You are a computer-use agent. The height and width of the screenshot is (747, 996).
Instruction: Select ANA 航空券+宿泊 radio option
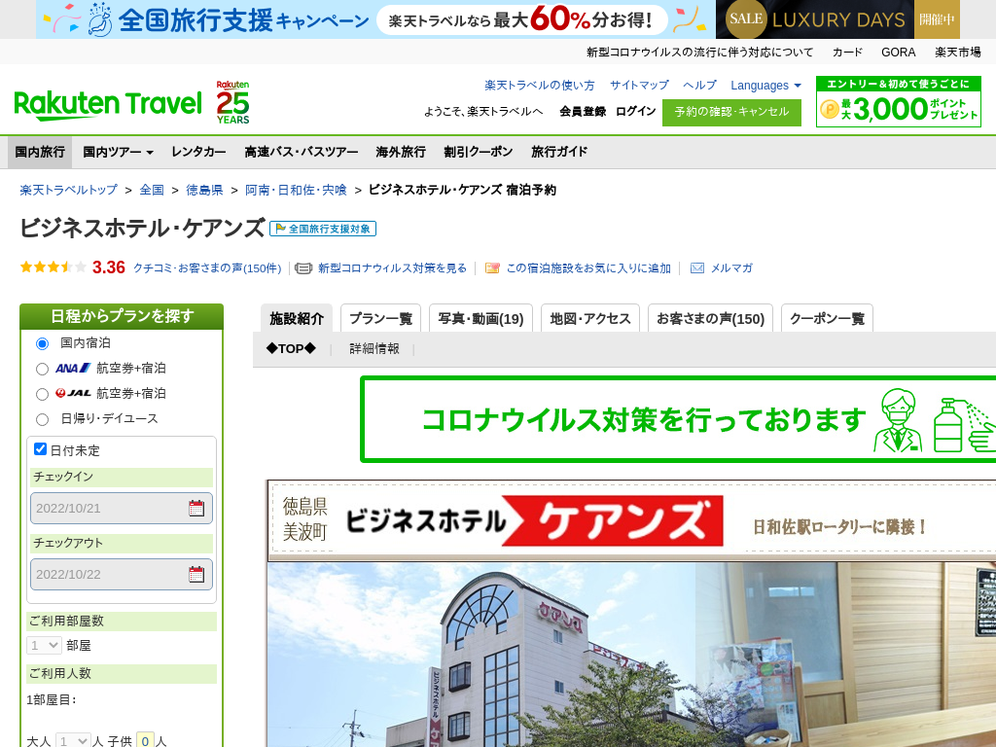click(42, 369)
